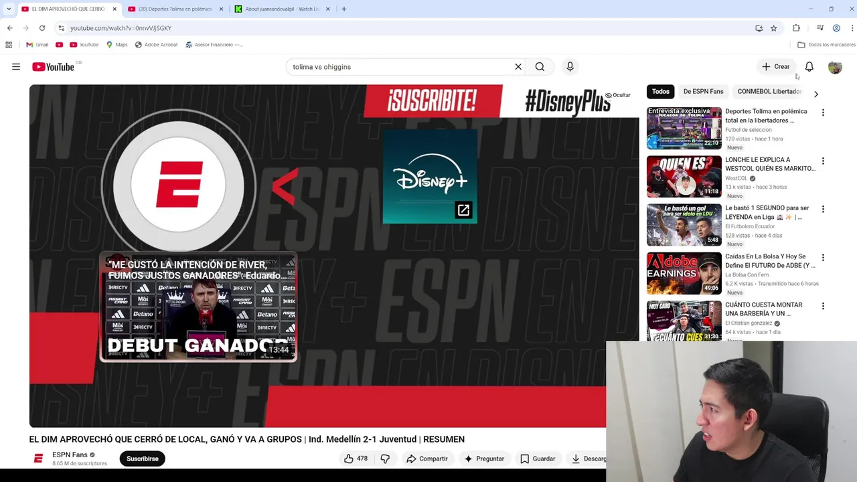Viewport: 857px width, 482px height.
Task: Dislike the video with thumbs down
Action: tap(385, 459)
